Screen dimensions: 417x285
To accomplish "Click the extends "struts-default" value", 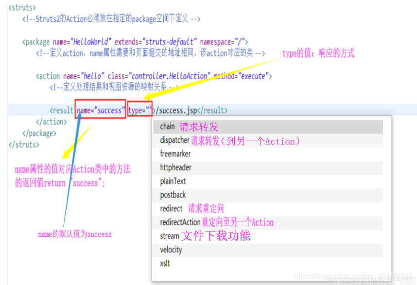I will pyautogui.click(x=170, y=42).
